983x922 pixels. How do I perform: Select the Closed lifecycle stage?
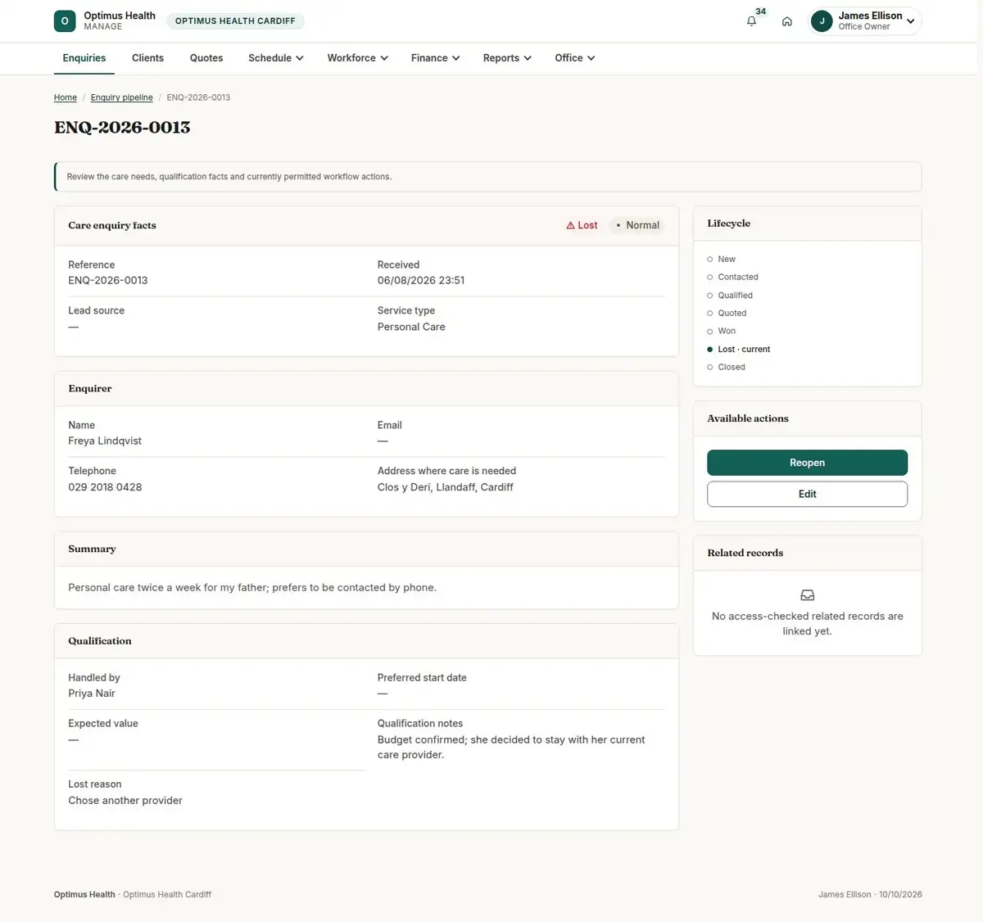(726, 367)
